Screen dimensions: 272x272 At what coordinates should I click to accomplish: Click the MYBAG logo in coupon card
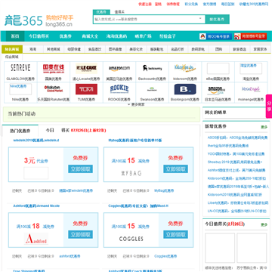(131, 173)
